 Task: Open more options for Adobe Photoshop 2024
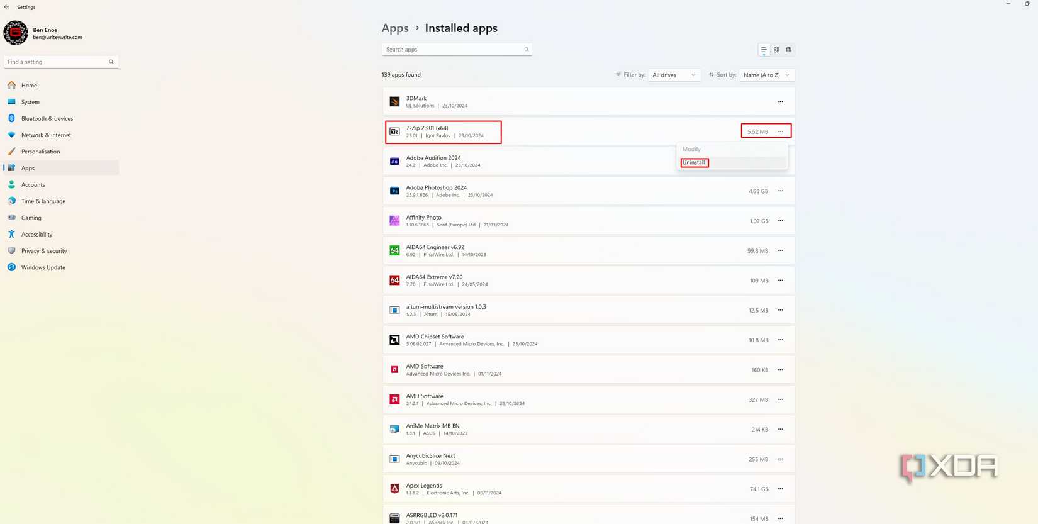tap(780, 191)
